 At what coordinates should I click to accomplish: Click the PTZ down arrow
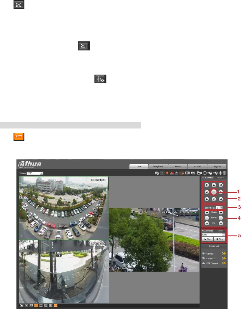coord(214,199)
